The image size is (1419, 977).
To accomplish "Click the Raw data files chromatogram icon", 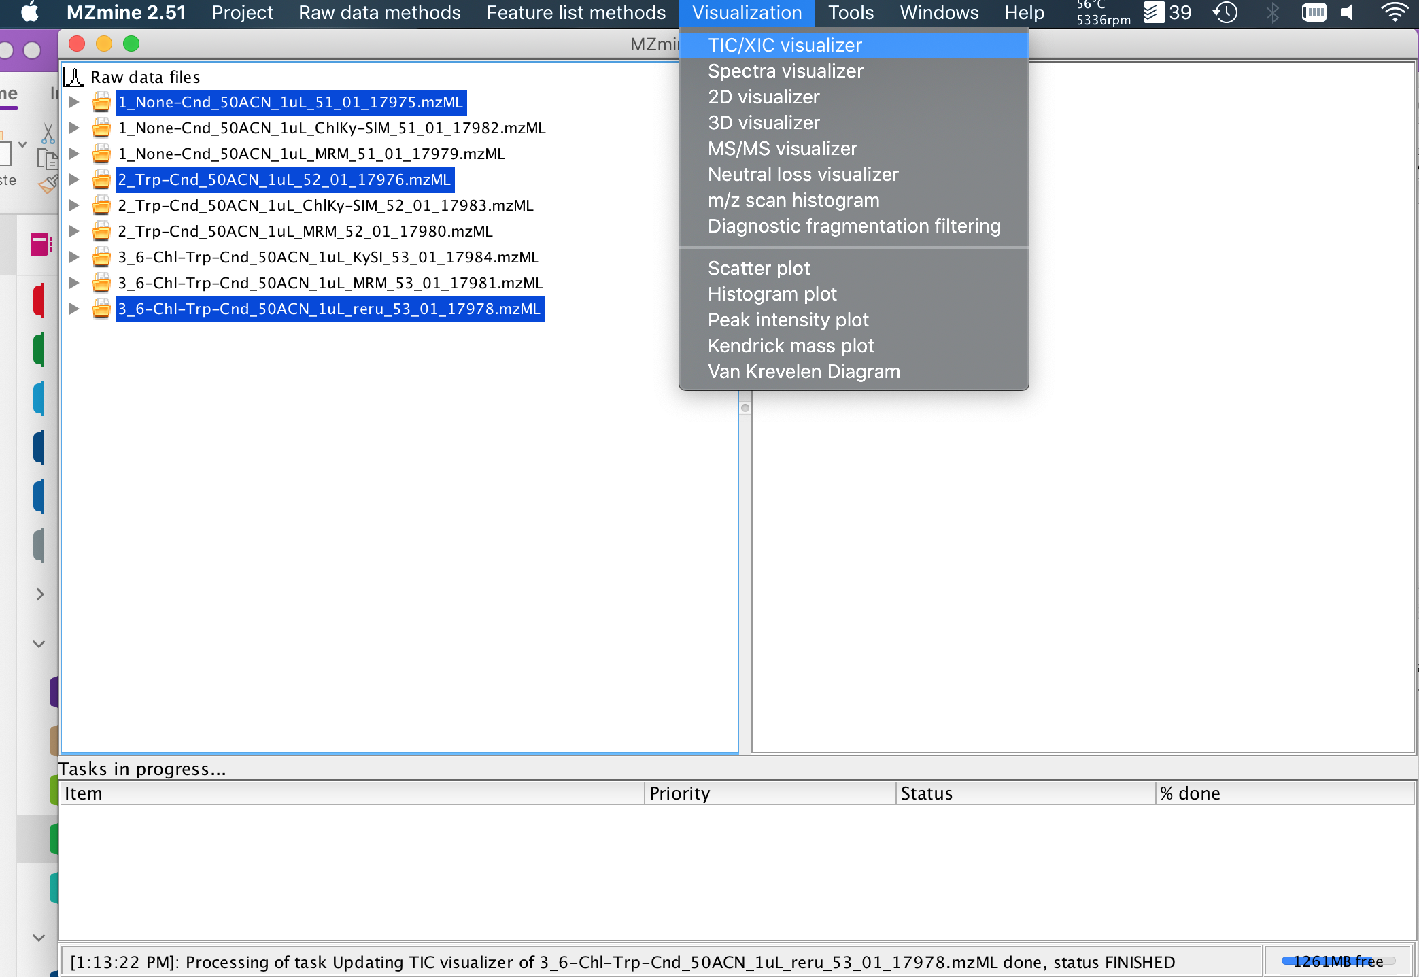I will [73, 77].
